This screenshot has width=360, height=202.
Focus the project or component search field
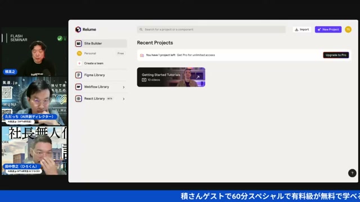coord(211,29)
